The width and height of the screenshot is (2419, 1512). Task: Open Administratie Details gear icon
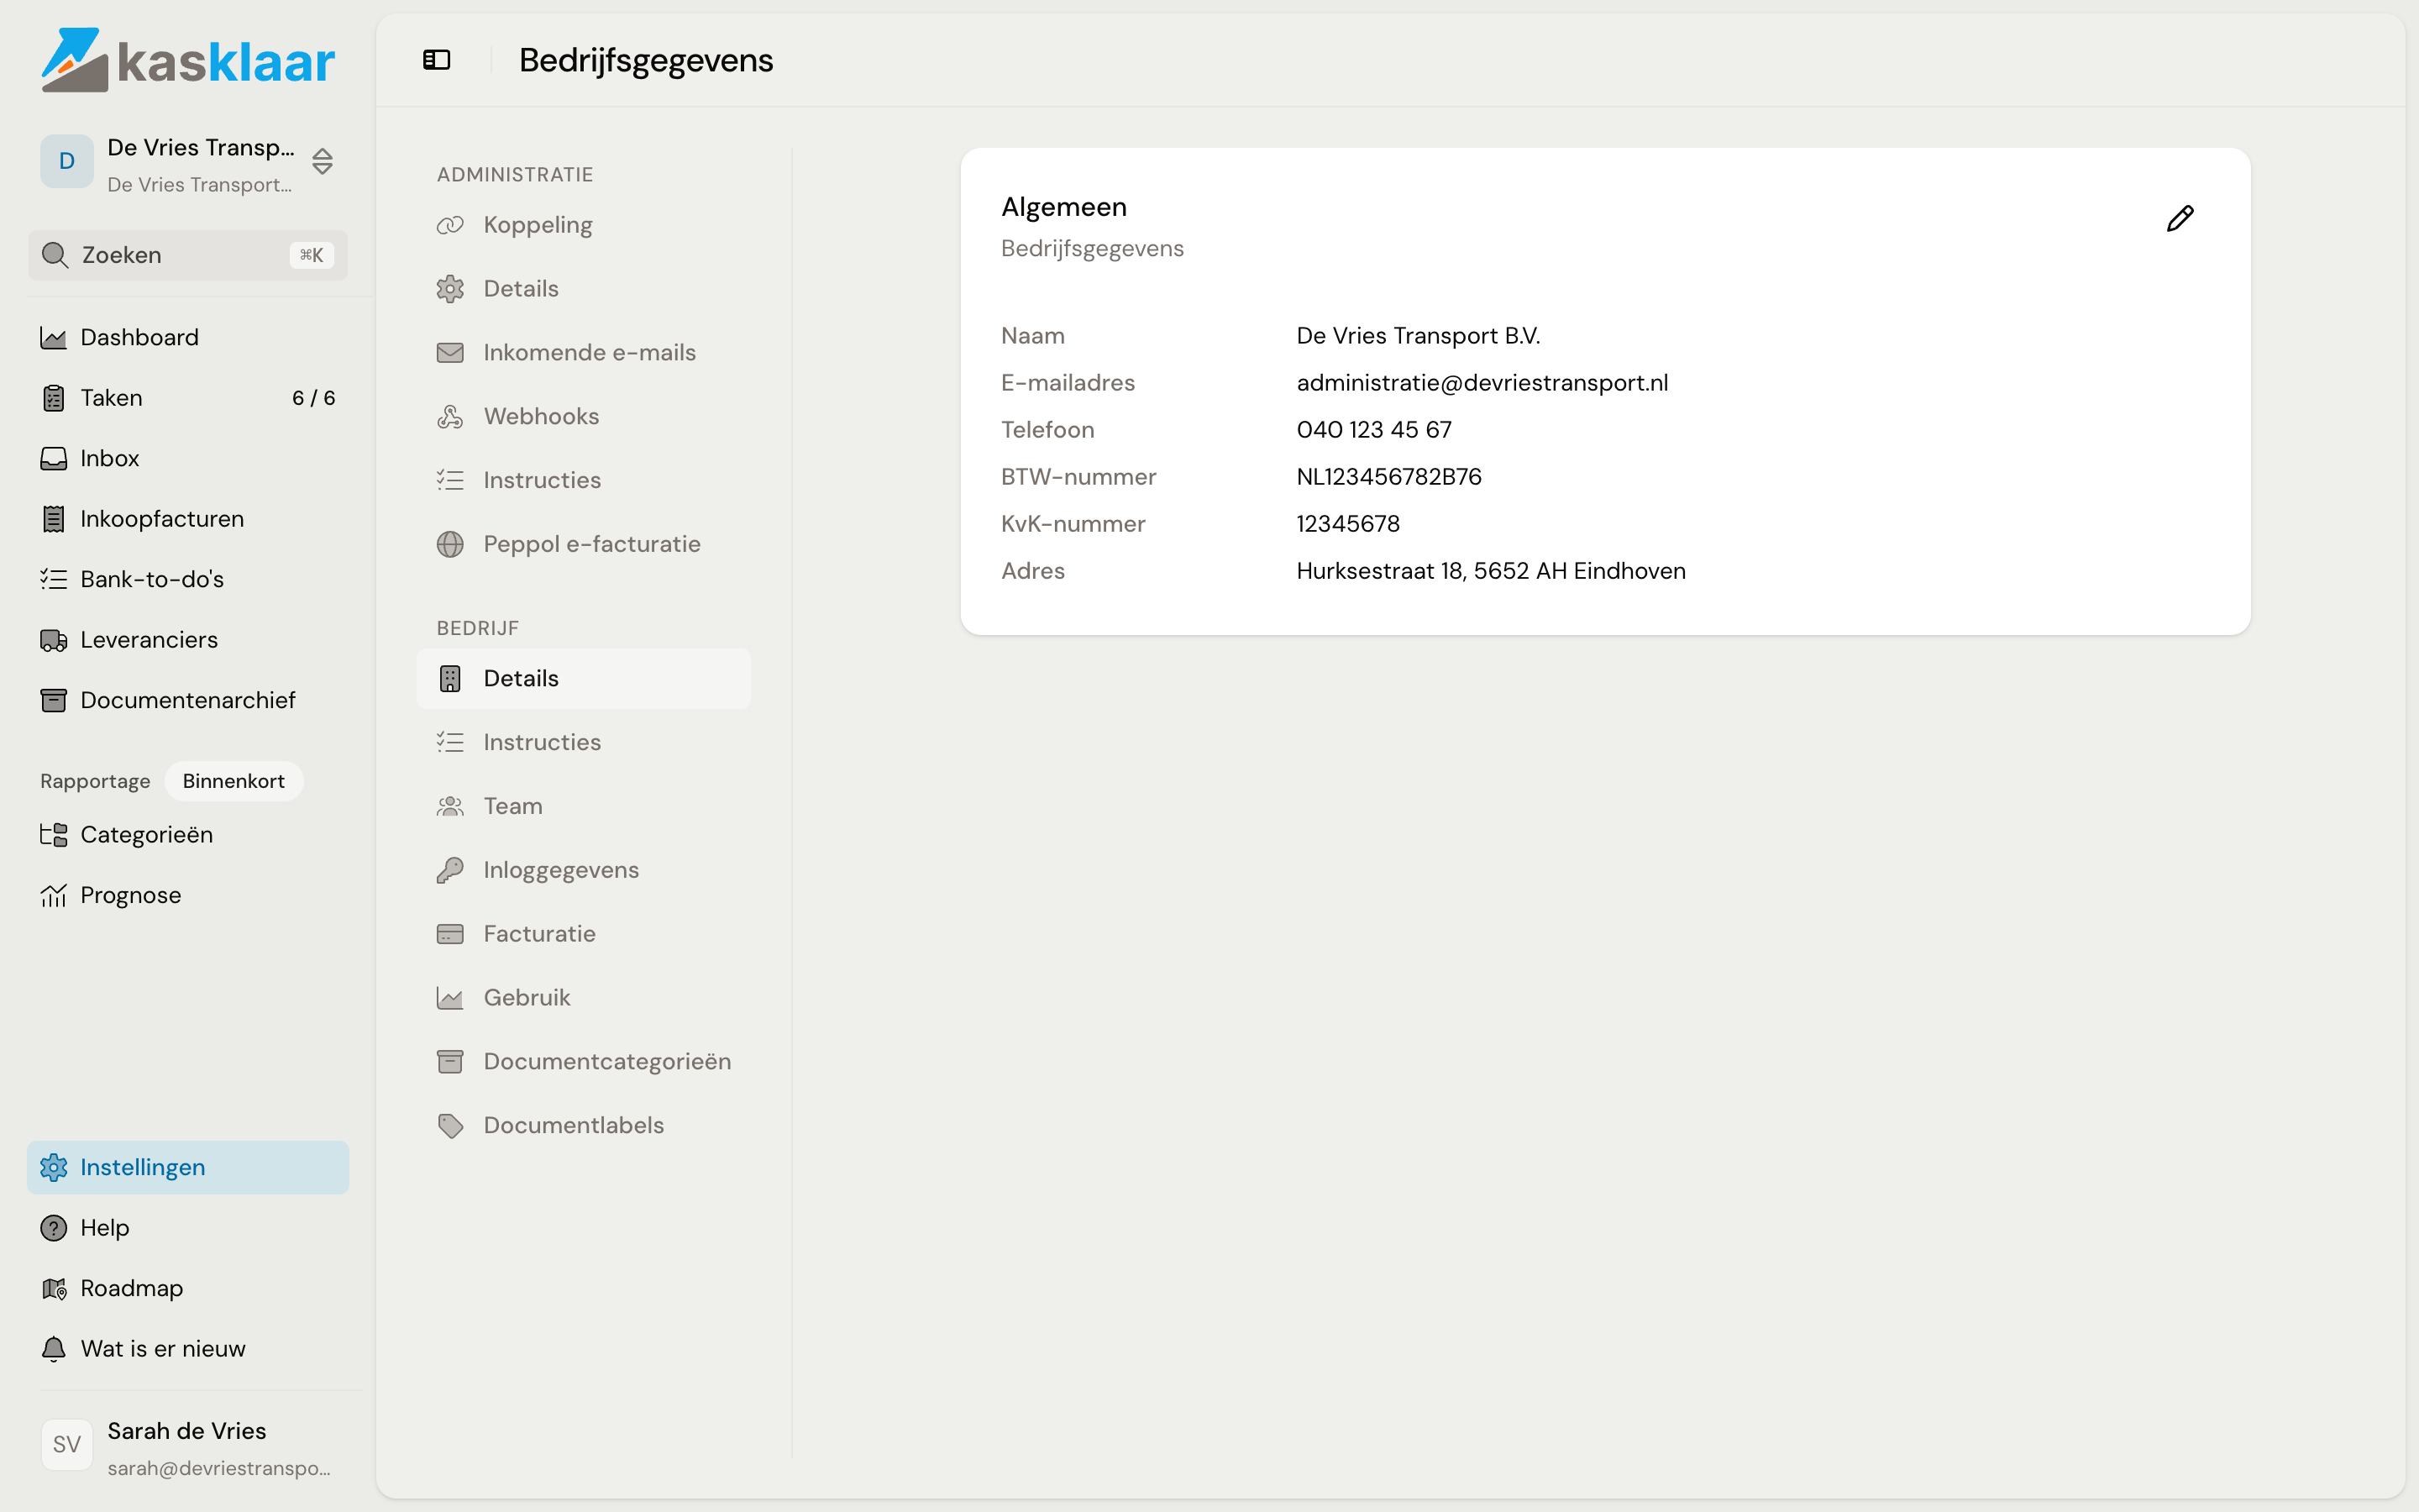coord(450,289)
